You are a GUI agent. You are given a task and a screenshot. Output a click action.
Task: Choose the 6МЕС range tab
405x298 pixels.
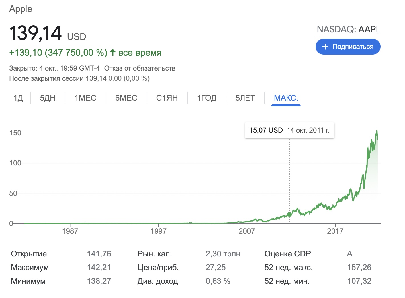point(126,98)
